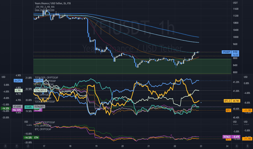Image resolution: width=253 pixels, height=149 pixels.
Task: Select the ETH, CRYPTOCAP legend in the bottom pane
Action: [x=43, y=126]
